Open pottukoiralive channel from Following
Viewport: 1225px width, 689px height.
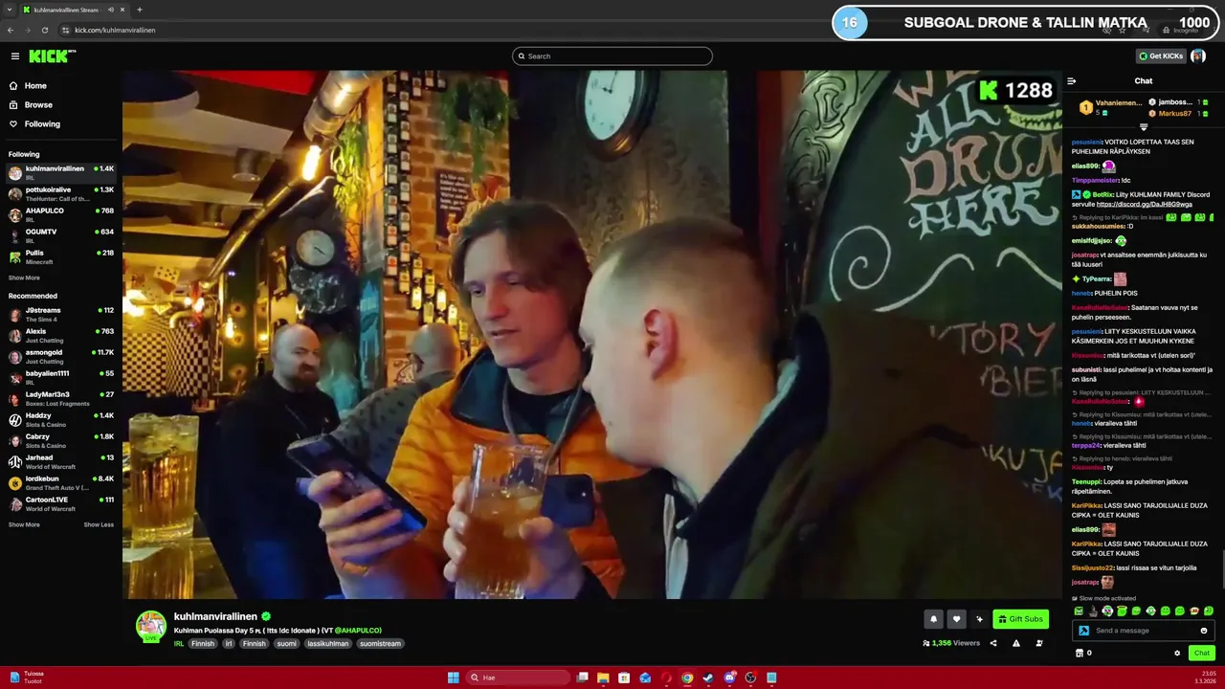pos(61,193)
